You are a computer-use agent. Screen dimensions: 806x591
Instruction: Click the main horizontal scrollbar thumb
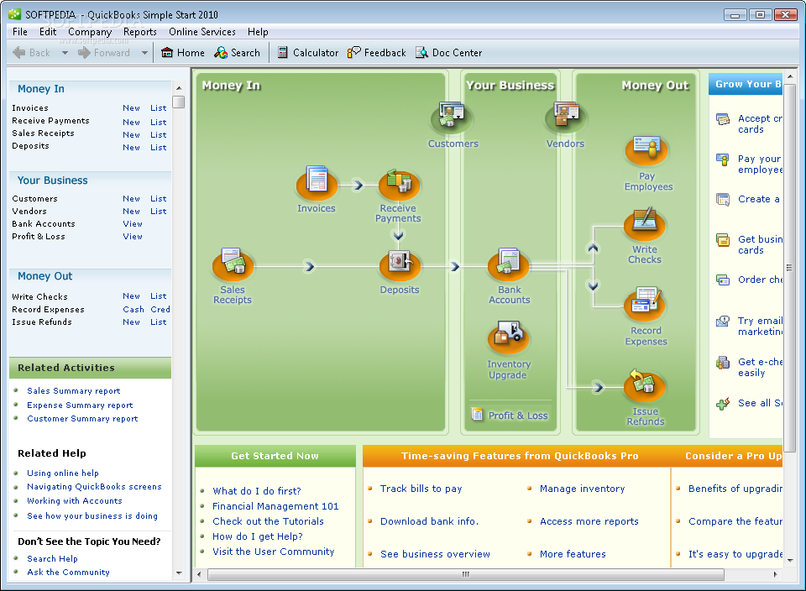(466, 574)
